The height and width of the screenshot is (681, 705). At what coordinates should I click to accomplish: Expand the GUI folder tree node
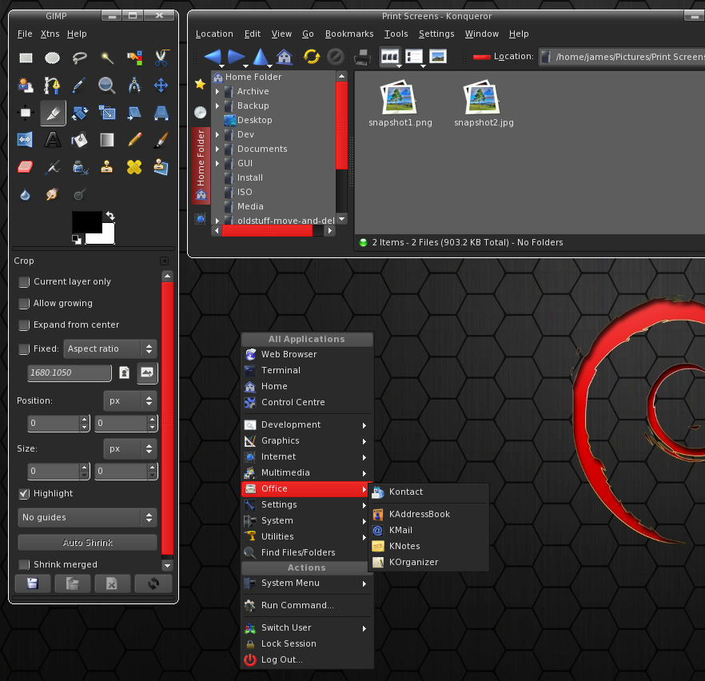217,163
